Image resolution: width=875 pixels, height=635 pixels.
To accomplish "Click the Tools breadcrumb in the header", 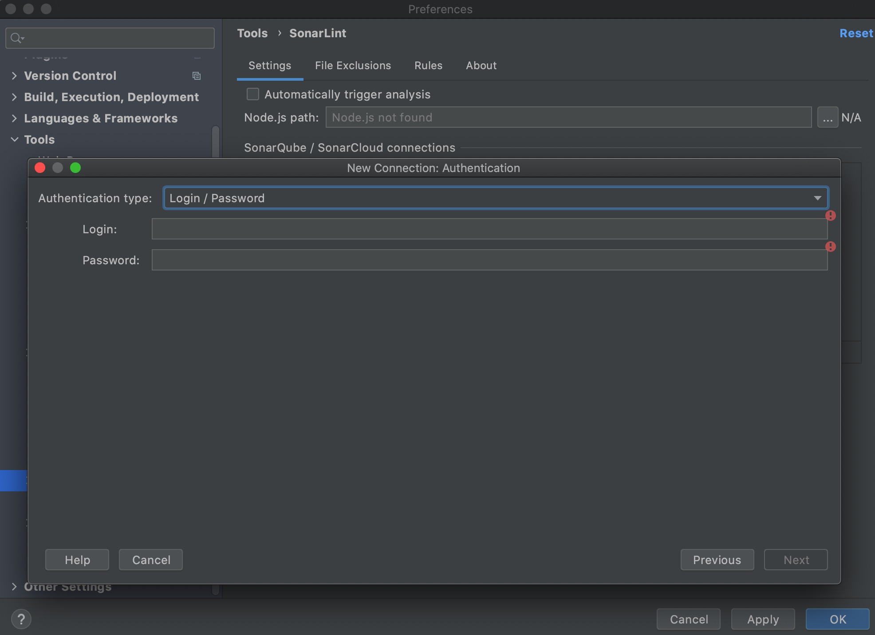I will tap(252, 33).
